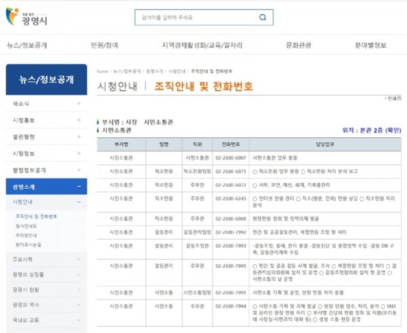Select phone number 02-2680-7991
The height and width of the screenshot is (333, 407).
[x=231, y=293]
